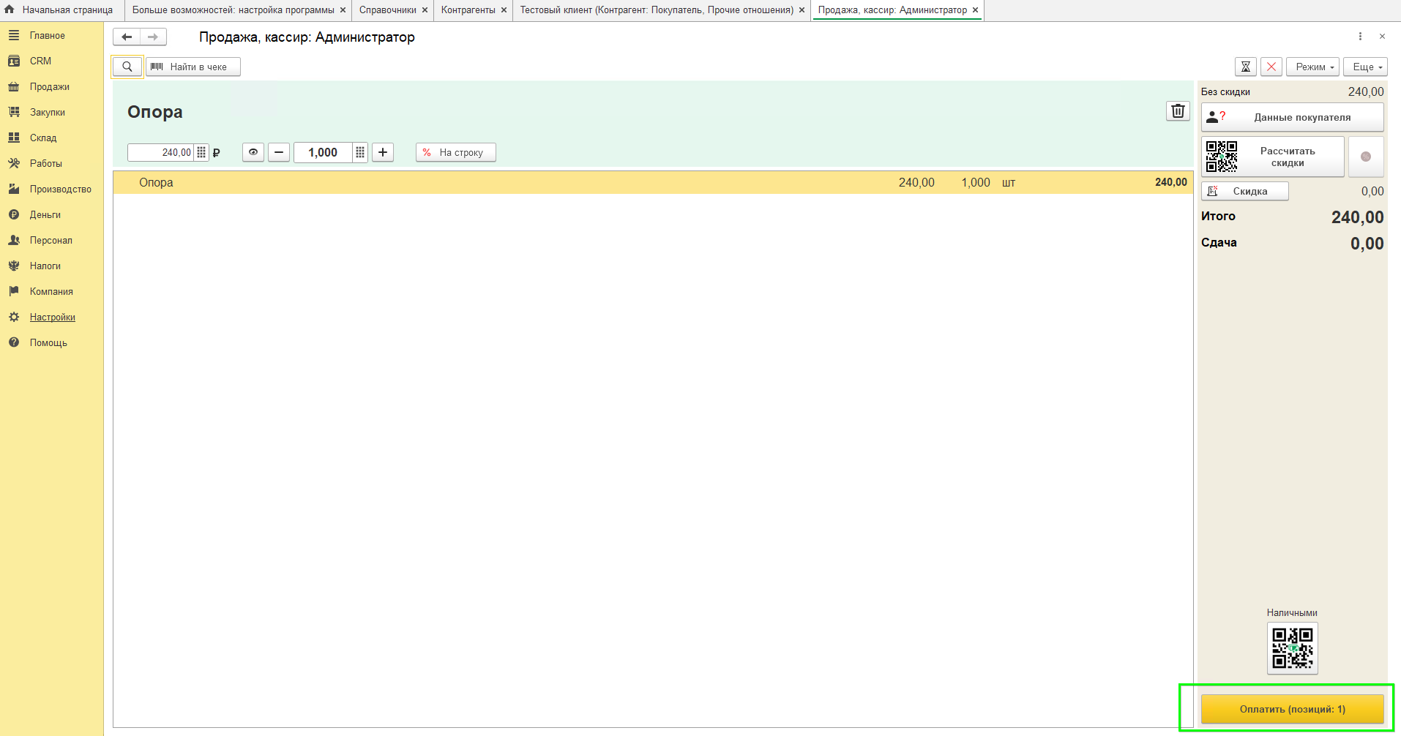Viewport: 1401px width, 736px height.
Task: Open the Деньги sidebar section
Action: [45, 214]
